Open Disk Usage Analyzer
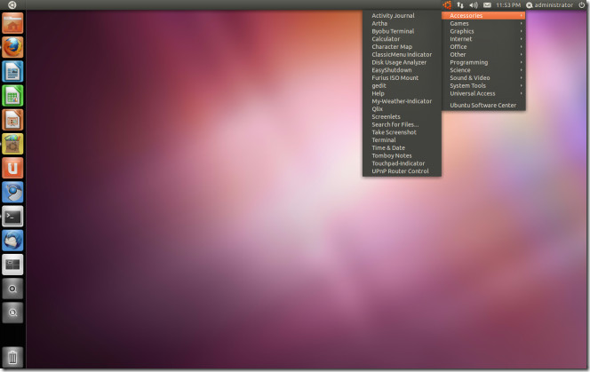Image resolution: width=590 pixels, height=372 pixels. 402,62
